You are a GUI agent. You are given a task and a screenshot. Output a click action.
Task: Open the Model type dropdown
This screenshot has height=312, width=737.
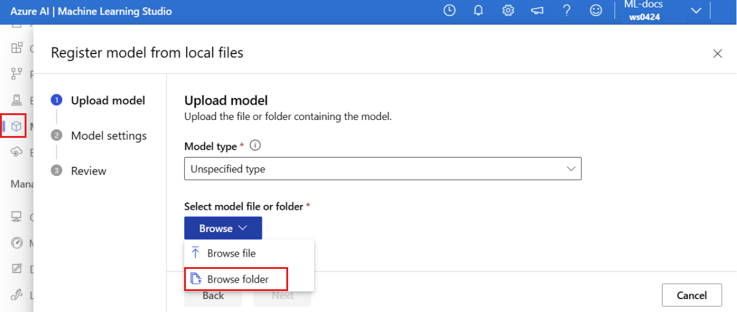coord(382,169)
